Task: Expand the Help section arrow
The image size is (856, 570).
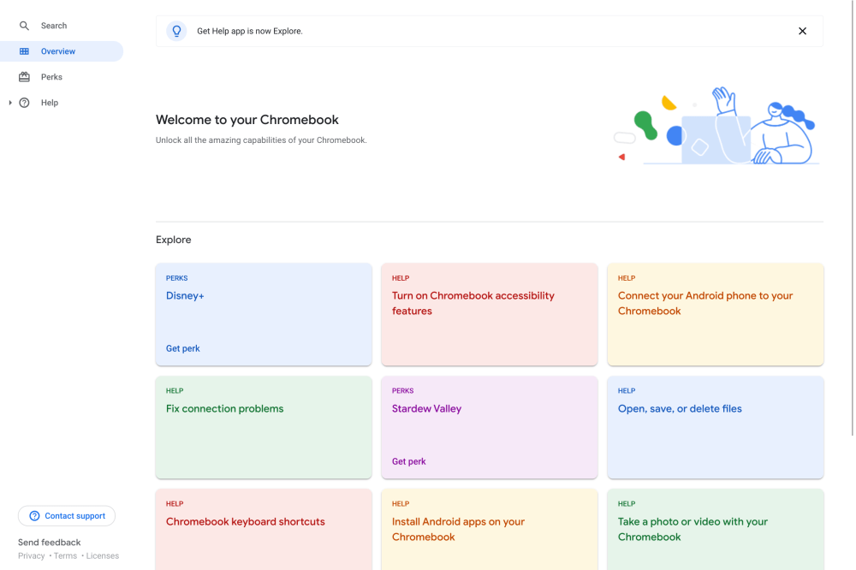Action: click(x=10, y=103)
